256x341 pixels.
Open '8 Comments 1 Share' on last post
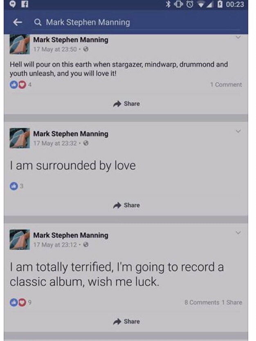[x=213, y=302]
